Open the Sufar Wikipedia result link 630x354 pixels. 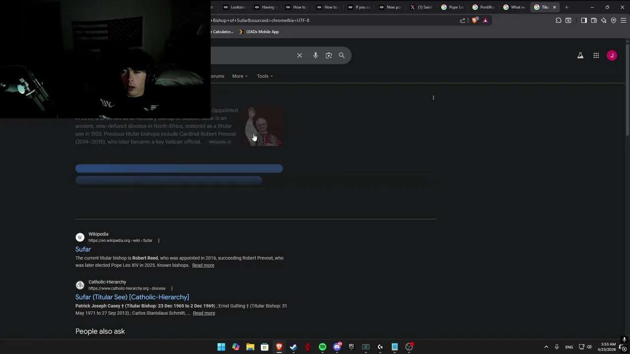click(x=83, y=249)
